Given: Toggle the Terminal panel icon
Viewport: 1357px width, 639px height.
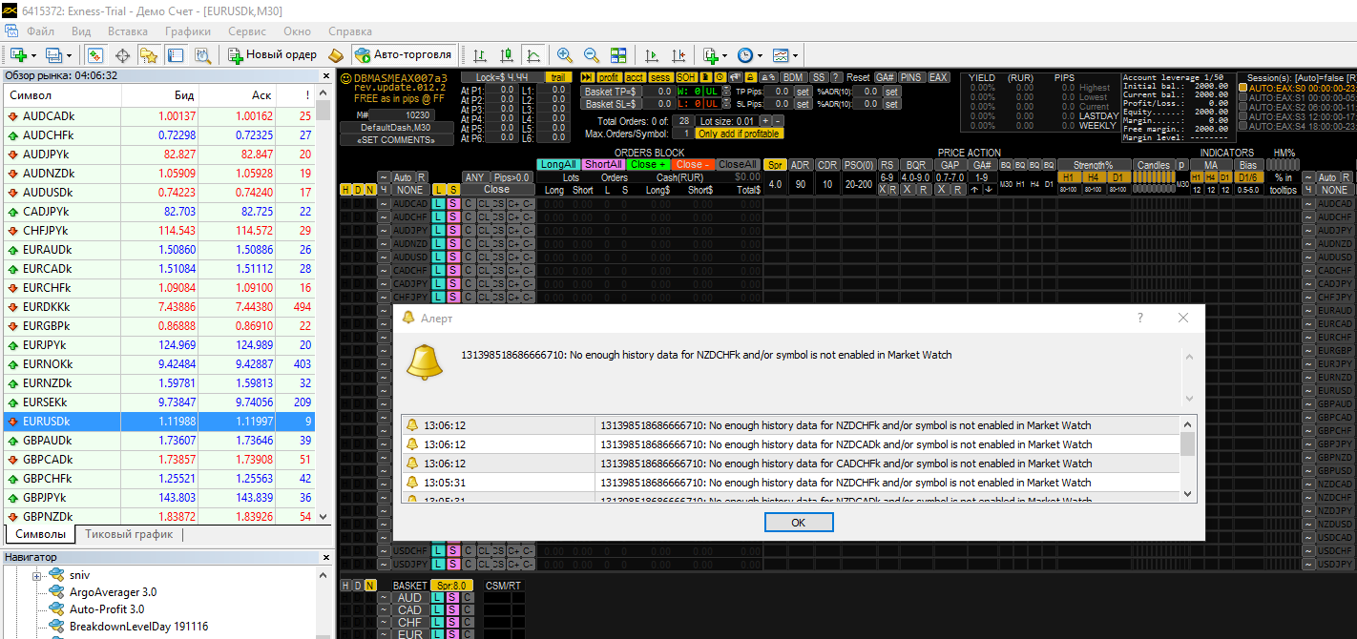Looking at the screenshot, I should [175, 54].
